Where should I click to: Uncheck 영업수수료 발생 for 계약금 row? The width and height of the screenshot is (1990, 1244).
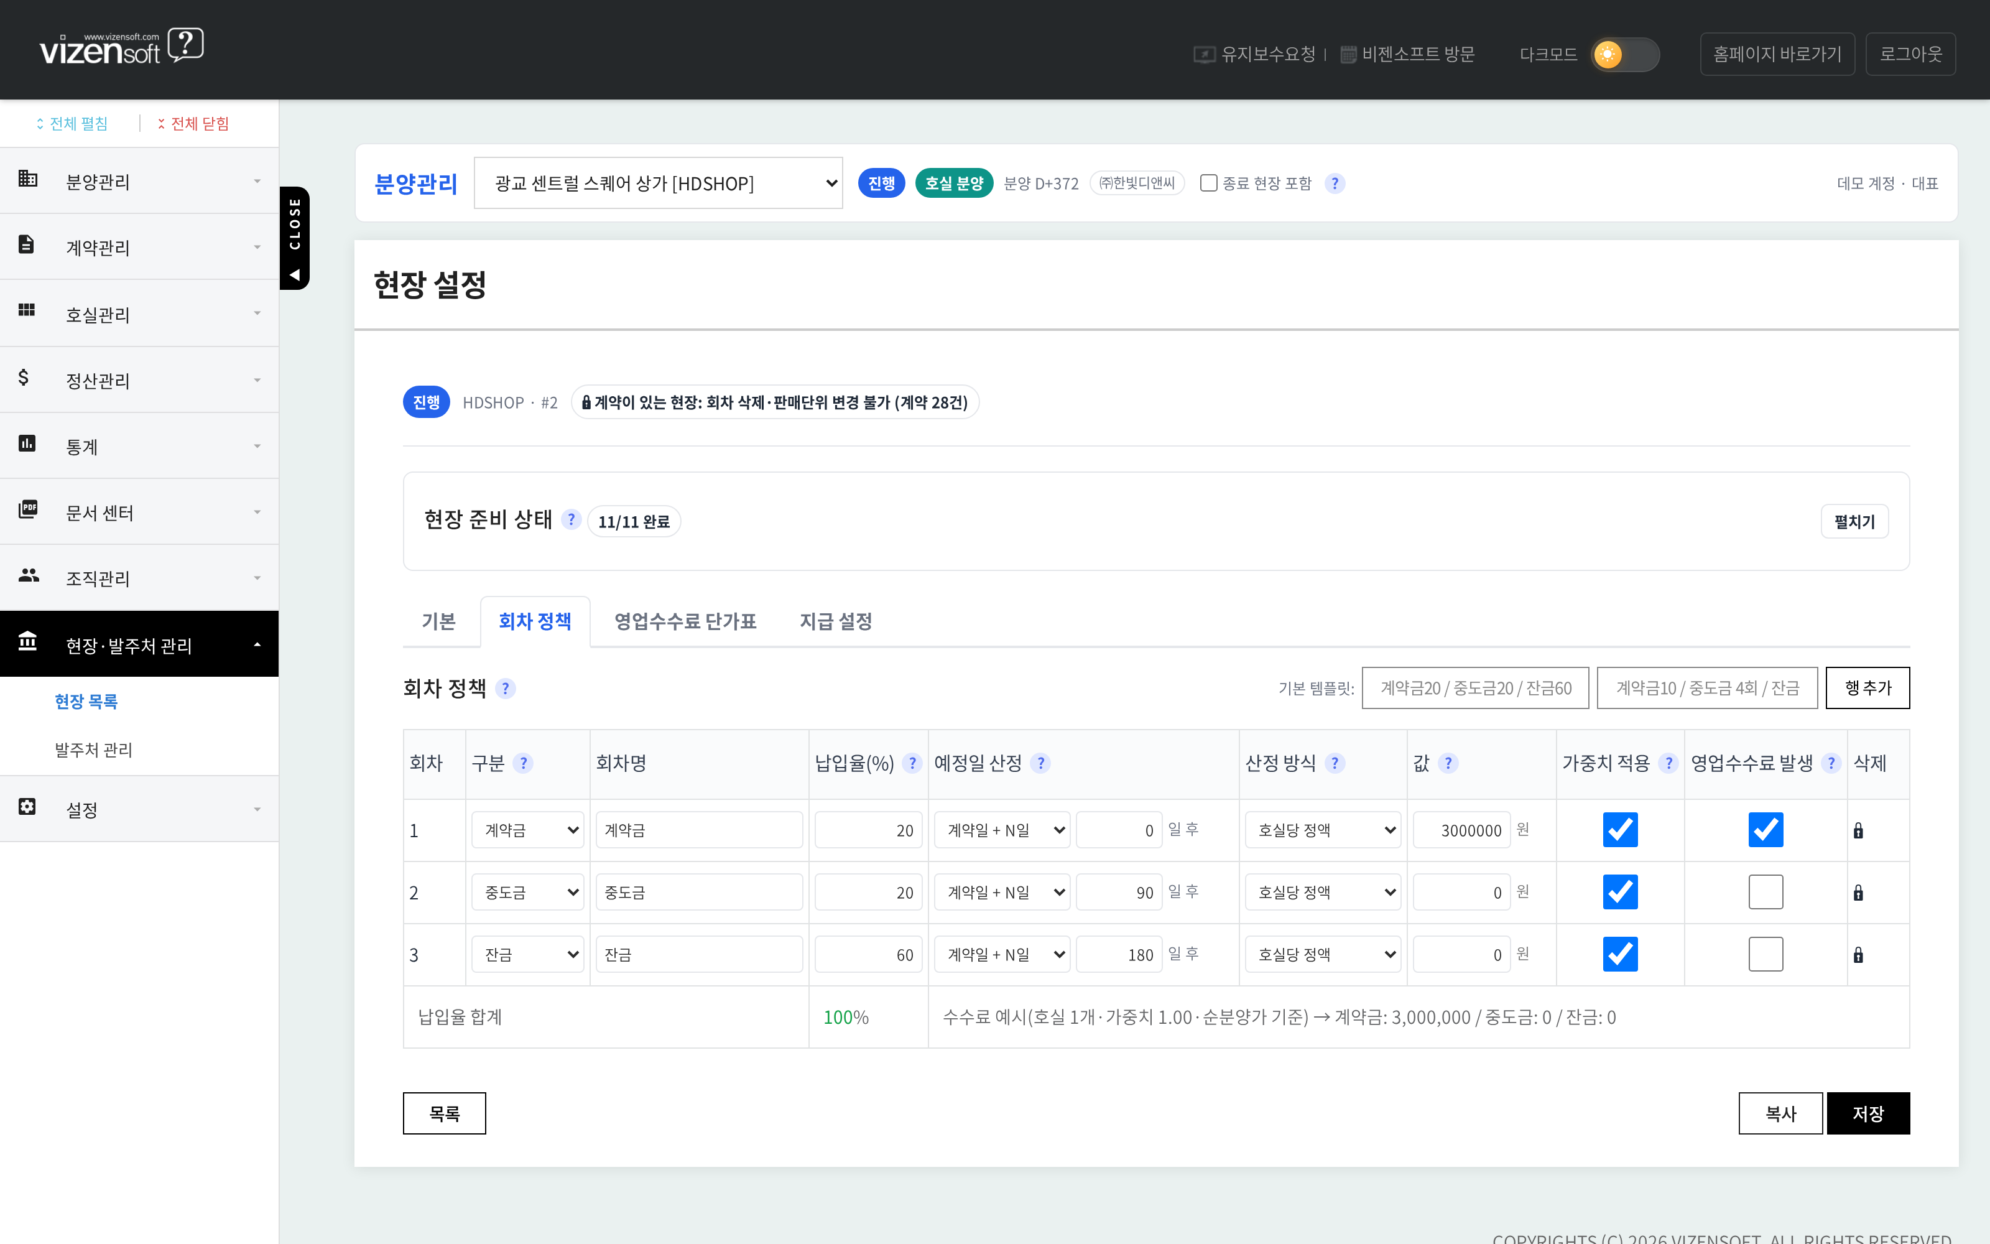click(x=1766, y=829)
